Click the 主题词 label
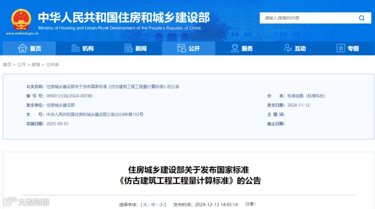 pos(276,115)
